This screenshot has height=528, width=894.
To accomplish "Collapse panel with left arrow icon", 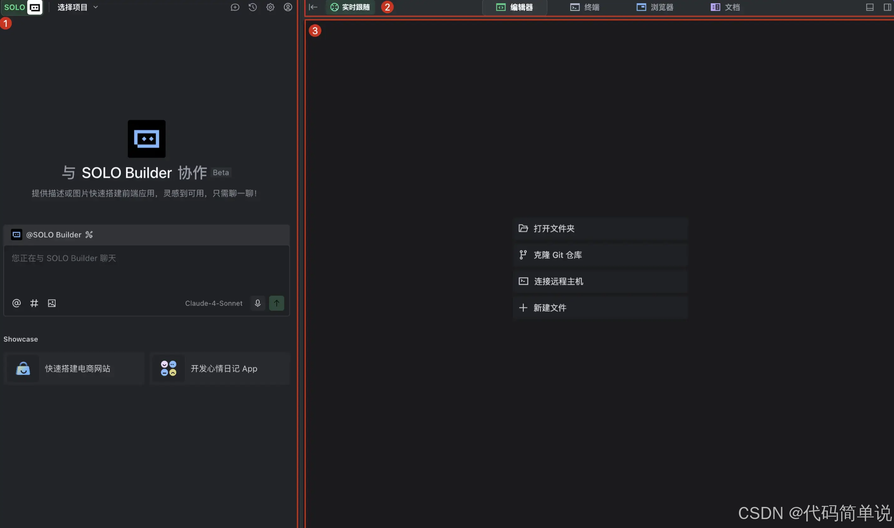I will click(x=313, y=7).
